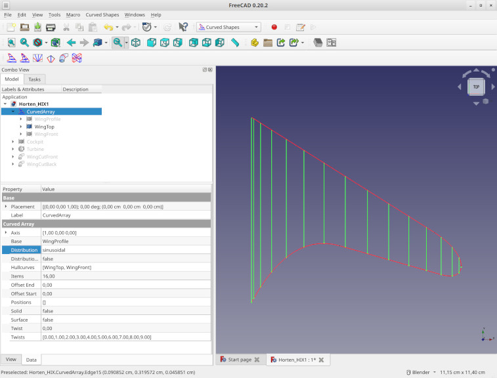Image resolution: width=497 pixels, height=378 pixels.
Task: Float the Combo View panel
Action: click(205, 70)
